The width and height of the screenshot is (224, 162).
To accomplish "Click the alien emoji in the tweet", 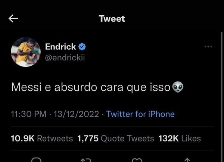I will [x=178, y=87].
